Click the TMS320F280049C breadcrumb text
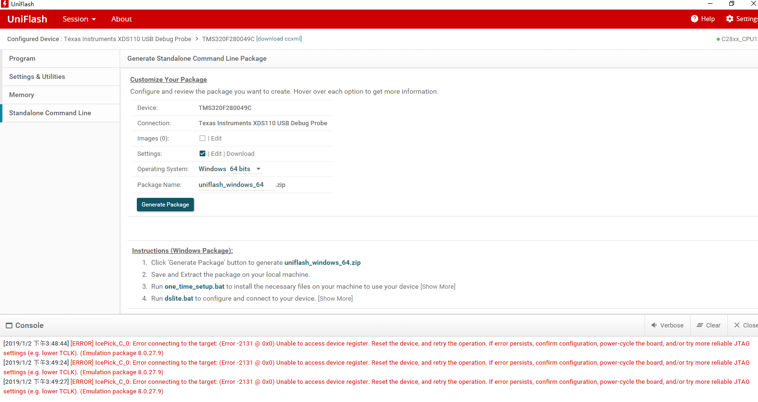This screenshot has height=402, width=758. [x=228, y=39]
